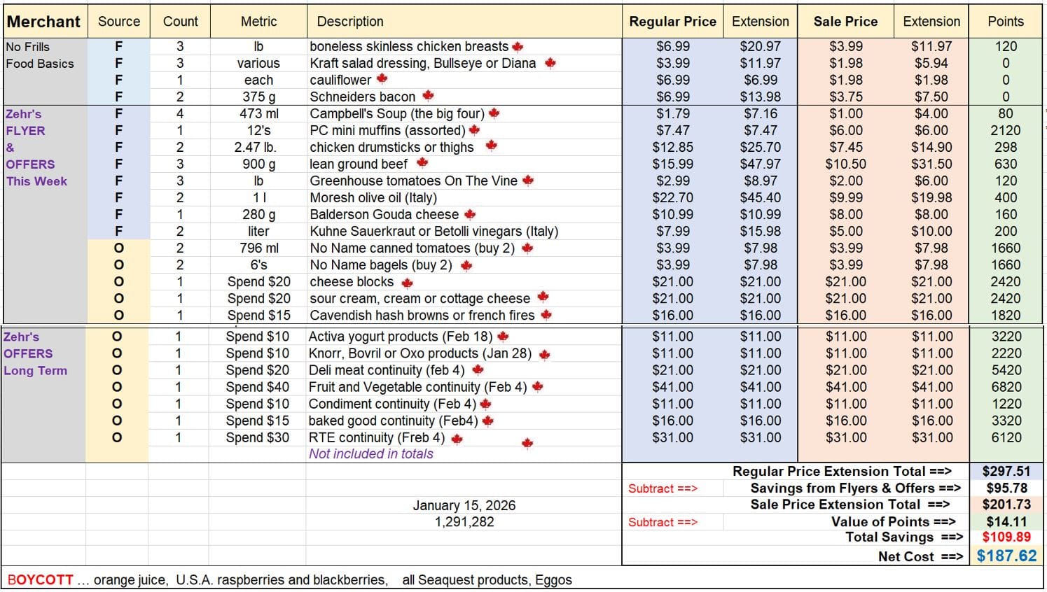Select the Sale Price column header
The width and height of the screenshot is (1047, 592).
click(845, 22)
